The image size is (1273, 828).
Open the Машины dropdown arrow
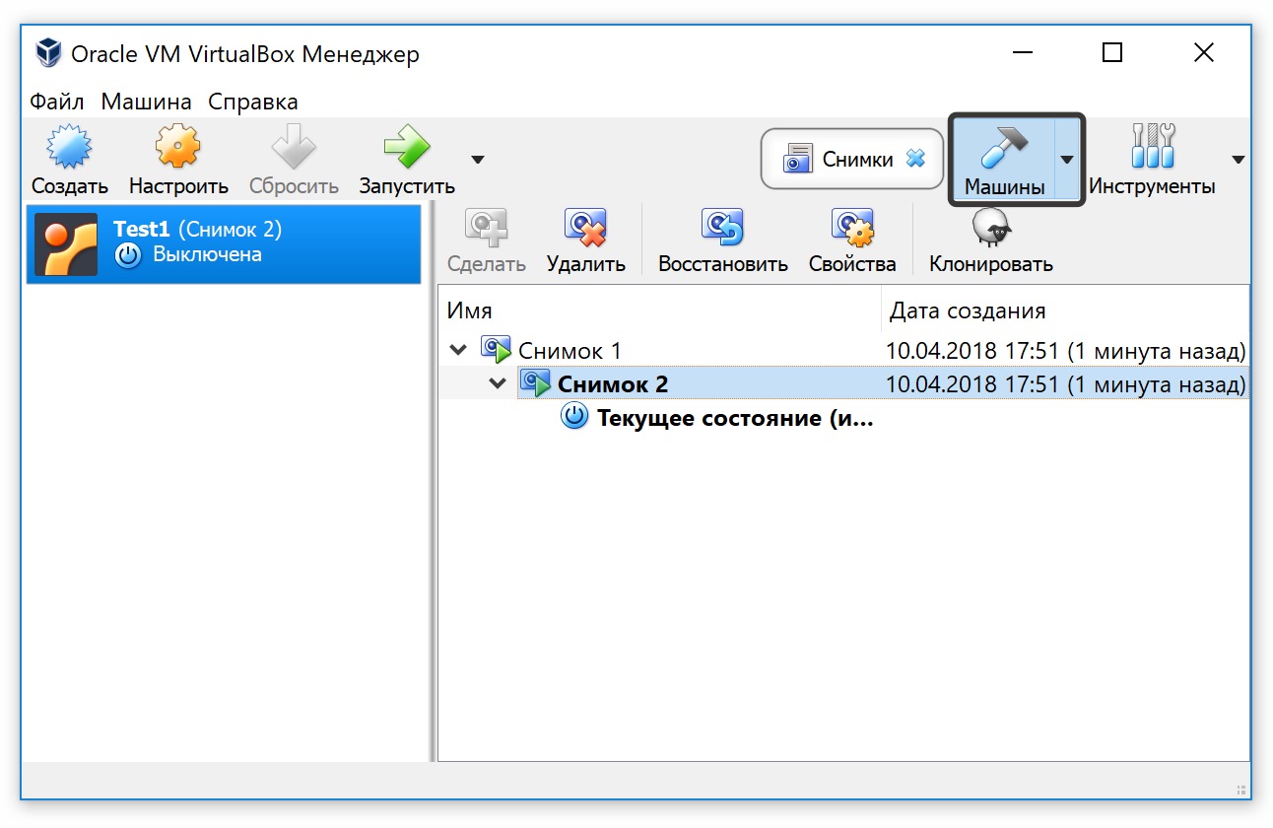click(1067, 160)
